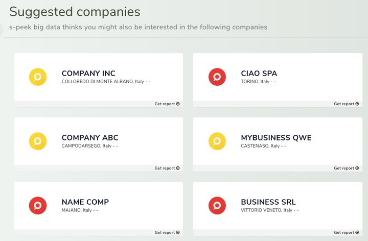
Task: Click the red score icon for CIAO SPA
Action: [x=217, y=77]
